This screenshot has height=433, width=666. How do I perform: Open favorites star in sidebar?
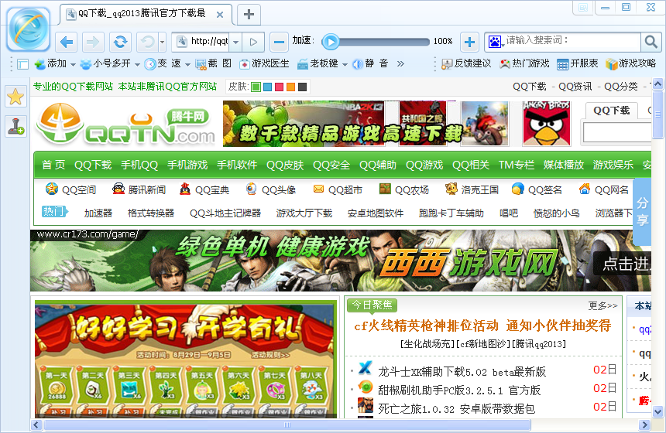tap(15, 97)
